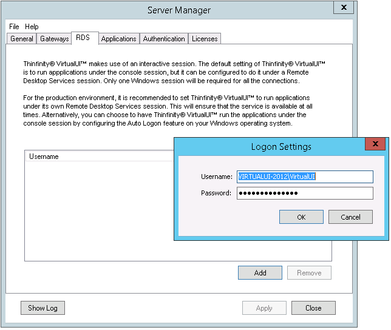This screenshot has height=330, width=391.
Task: Open the File menu
Action: pyautogui.click(x=14, y=27)
